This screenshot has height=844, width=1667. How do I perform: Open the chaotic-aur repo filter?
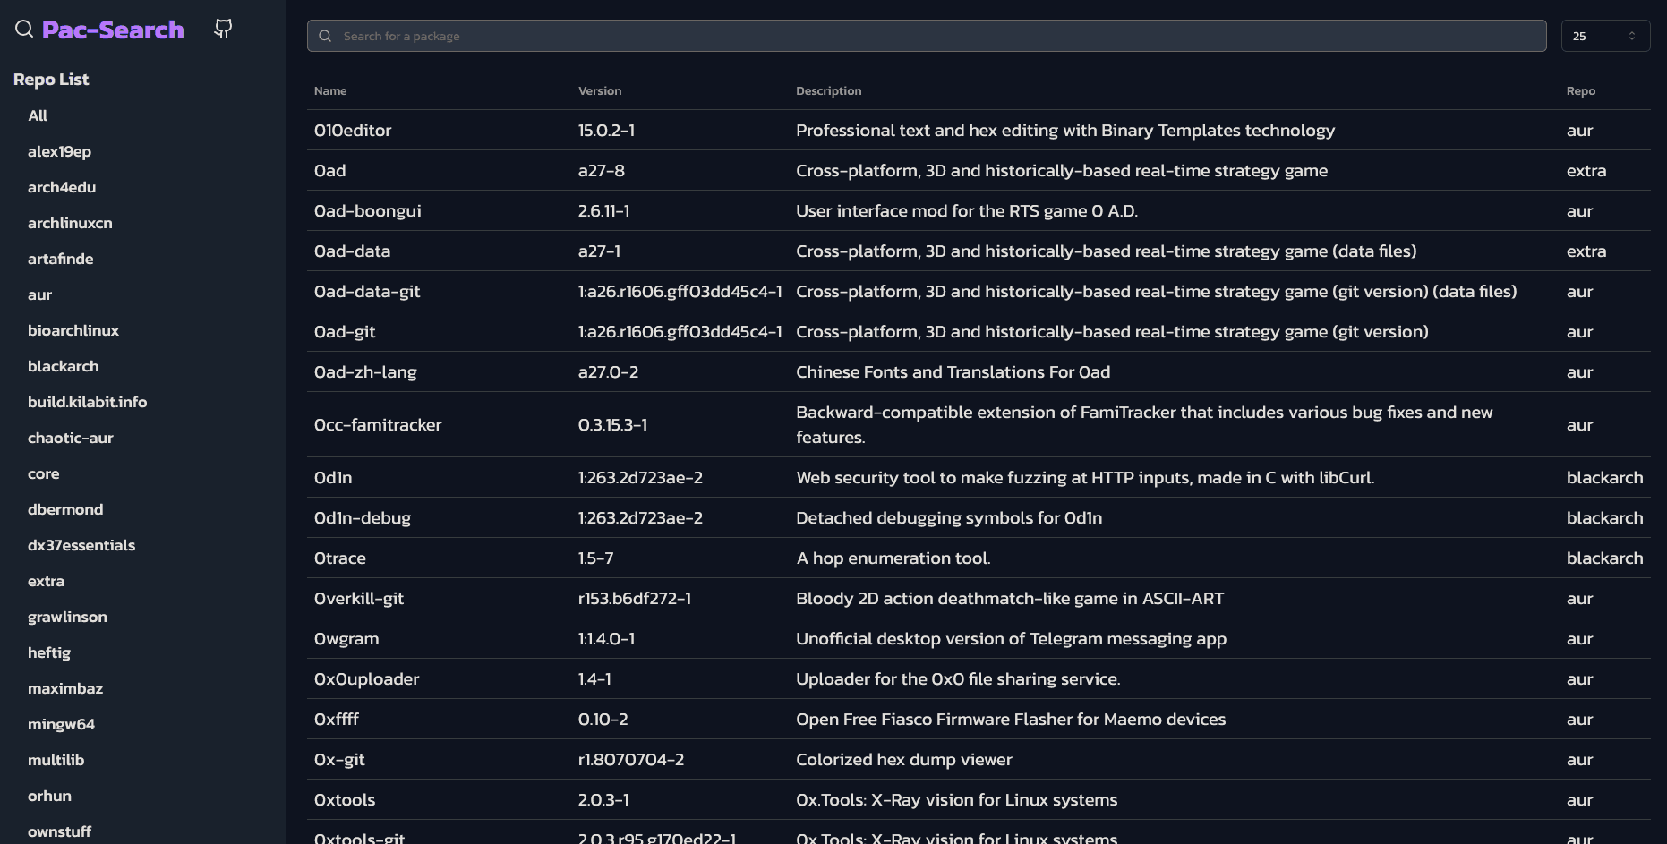click(x=71, y=438)
